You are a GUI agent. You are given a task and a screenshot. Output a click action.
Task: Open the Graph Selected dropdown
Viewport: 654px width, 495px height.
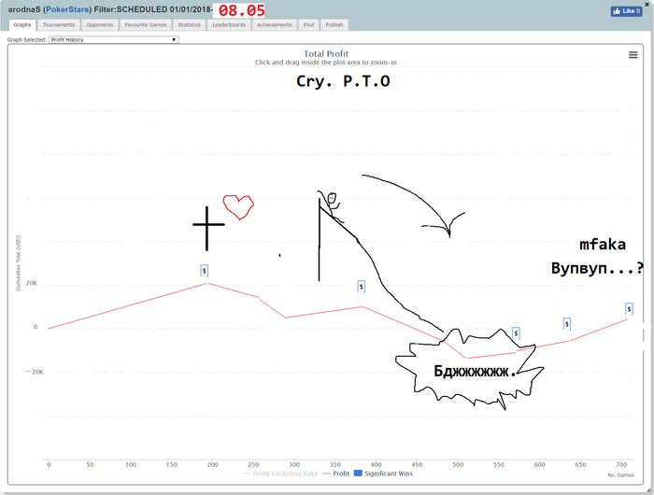tap(114, 39)
